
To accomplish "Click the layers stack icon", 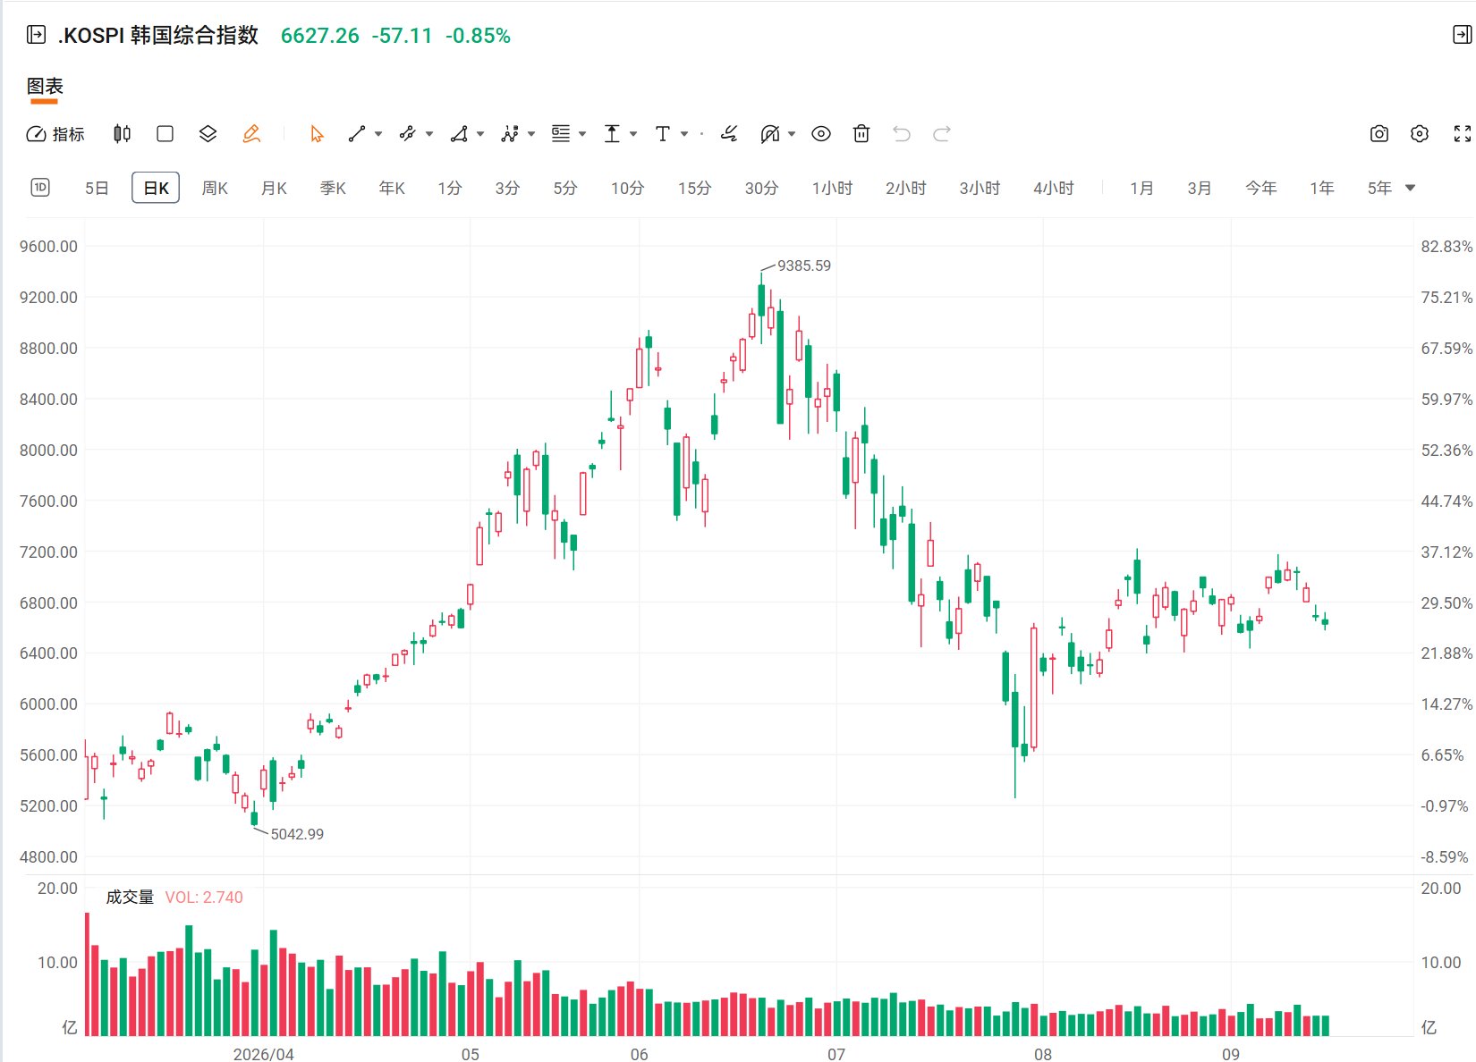I will pos(208,134).
